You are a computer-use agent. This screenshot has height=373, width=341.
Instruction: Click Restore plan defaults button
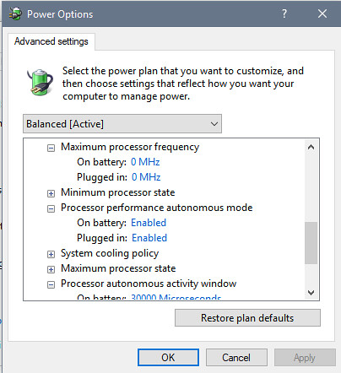point(247,318)
